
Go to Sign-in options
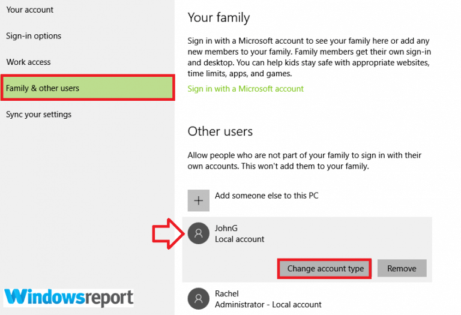(x=34, y=36)
